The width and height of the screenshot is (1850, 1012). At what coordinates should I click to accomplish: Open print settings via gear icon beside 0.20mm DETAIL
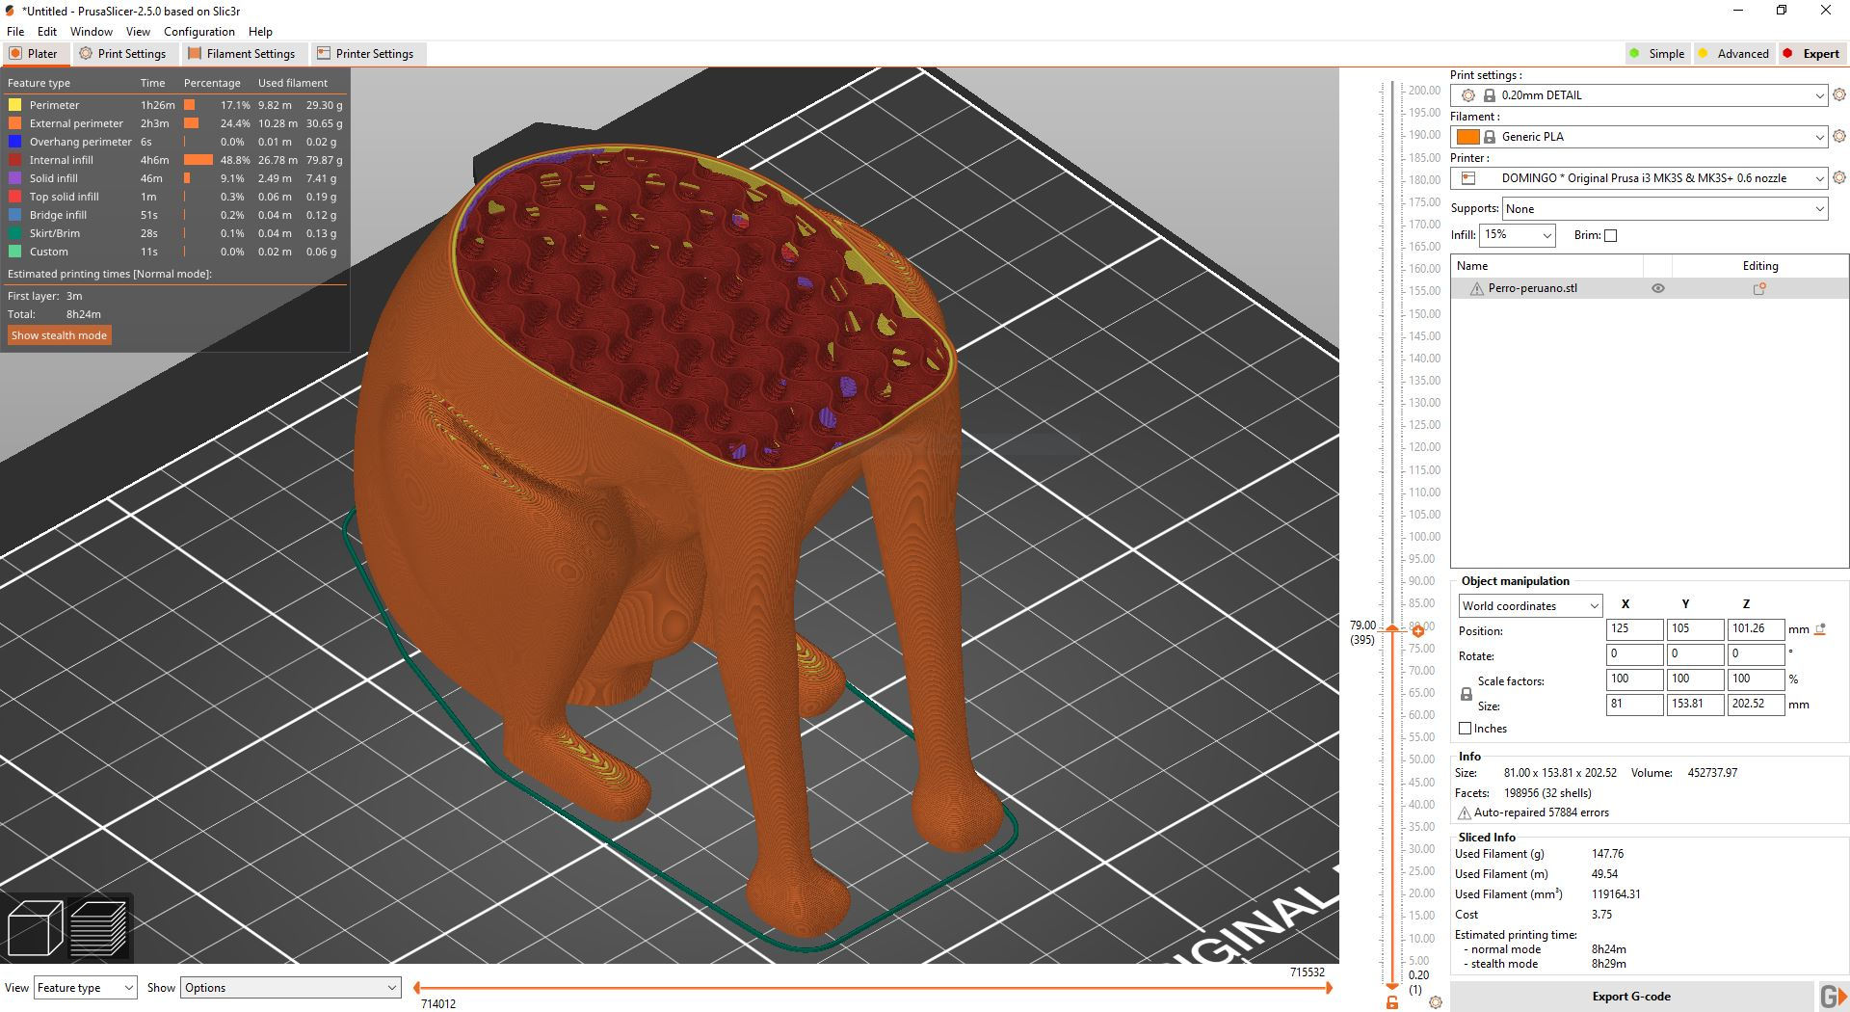1838,95
